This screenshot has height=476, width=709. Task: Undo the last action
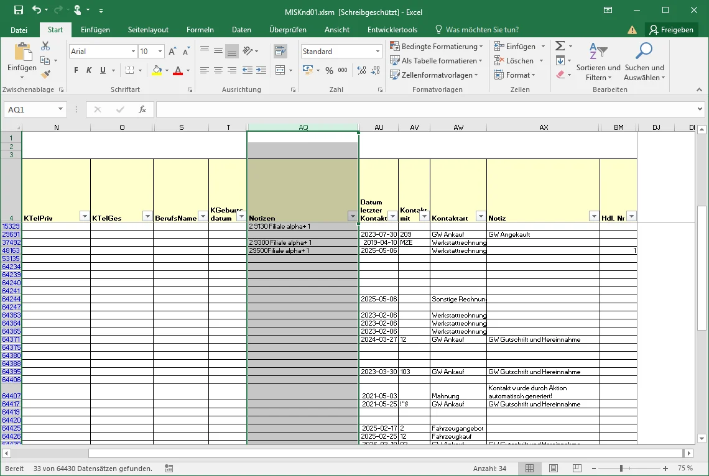tap(37, 10)
